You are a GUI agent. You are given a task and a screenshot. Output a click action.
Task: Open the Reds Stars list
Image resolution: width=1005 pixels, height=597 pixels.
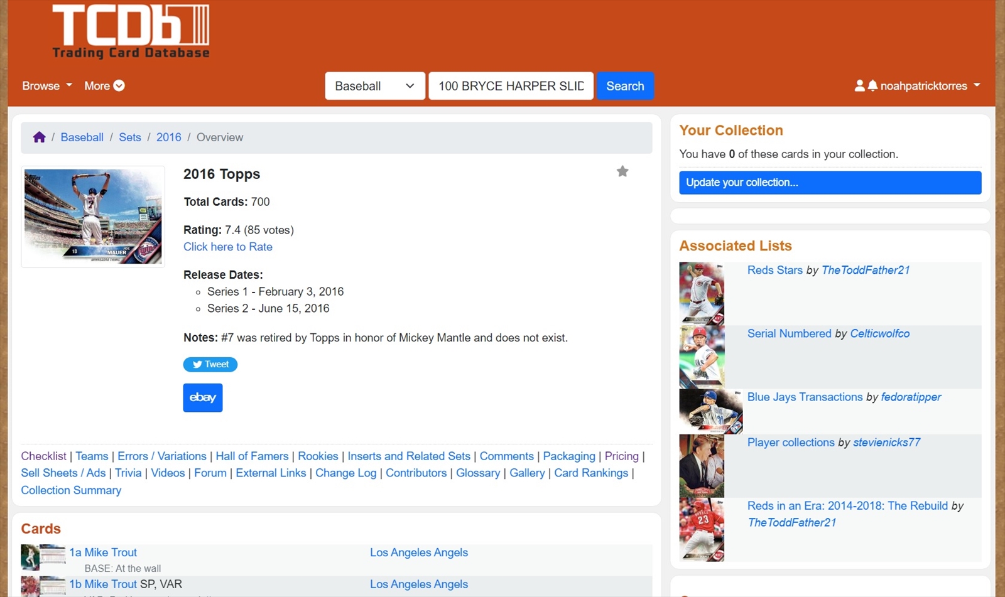(x=775, y=270)
